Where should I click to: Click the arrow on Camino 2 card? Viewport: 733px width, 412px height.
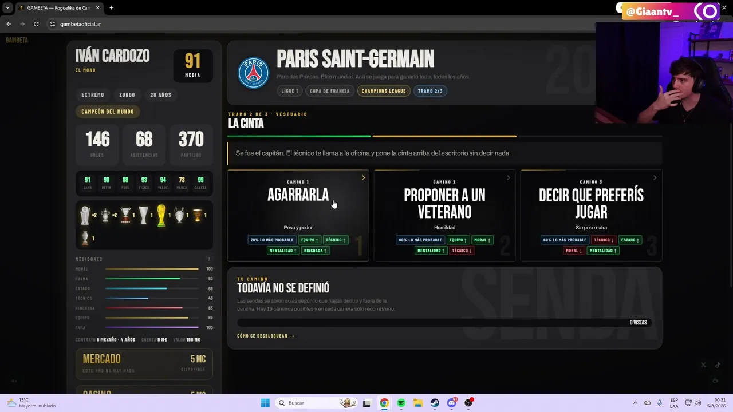tap(508, 178)
